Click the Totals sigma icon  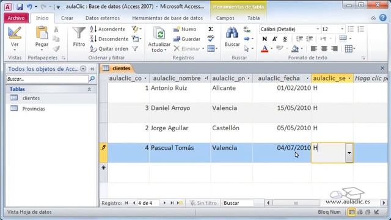210,29
